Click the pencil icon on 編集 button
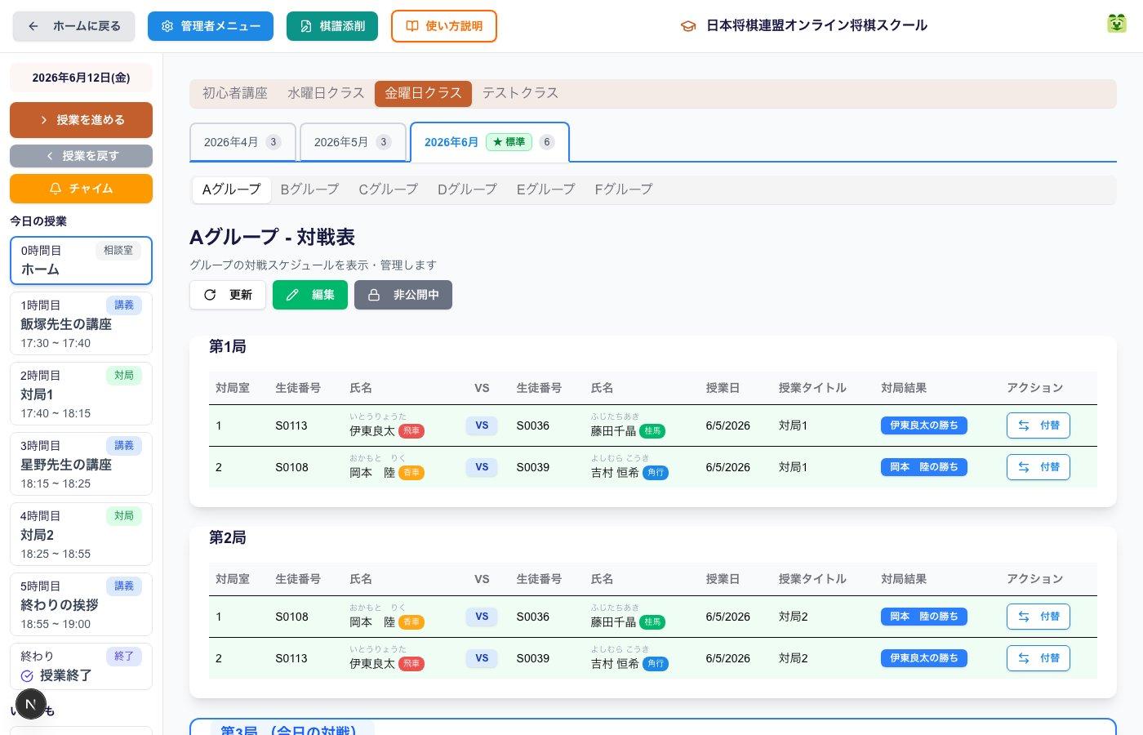This screenshot has height=735, width=1143. click(x=292, y=295)
